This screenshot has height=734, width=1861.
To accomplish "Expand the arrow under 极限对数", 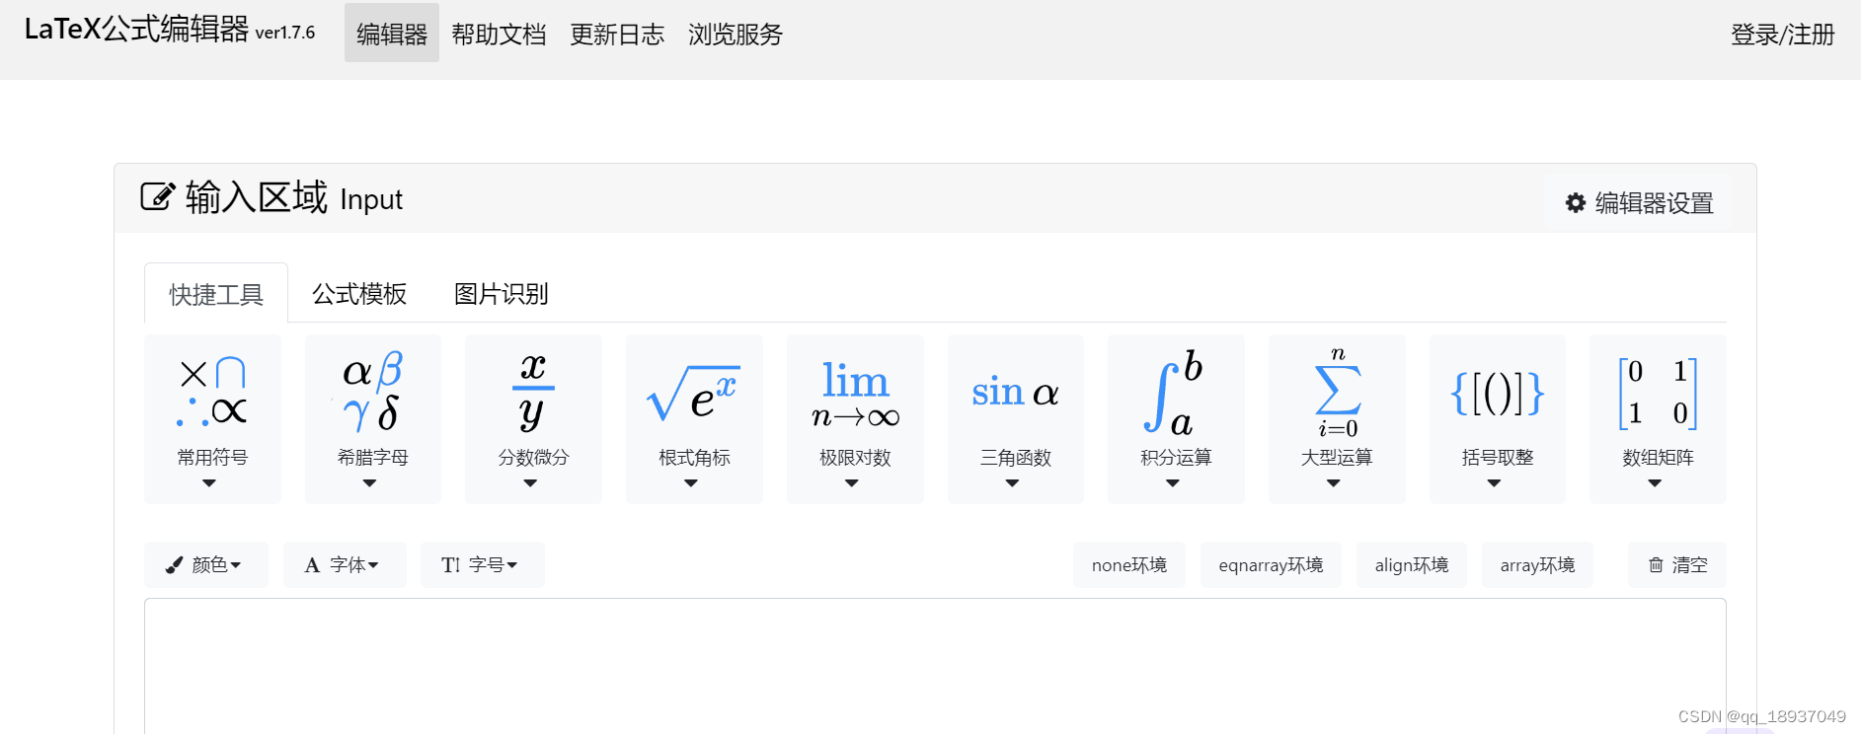I will [851, 483].
